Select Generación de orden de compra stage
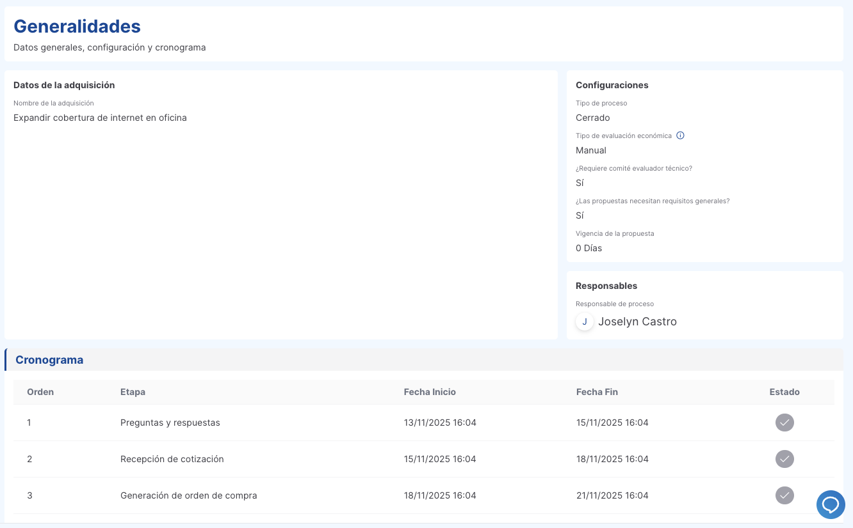 coord(188,495)
